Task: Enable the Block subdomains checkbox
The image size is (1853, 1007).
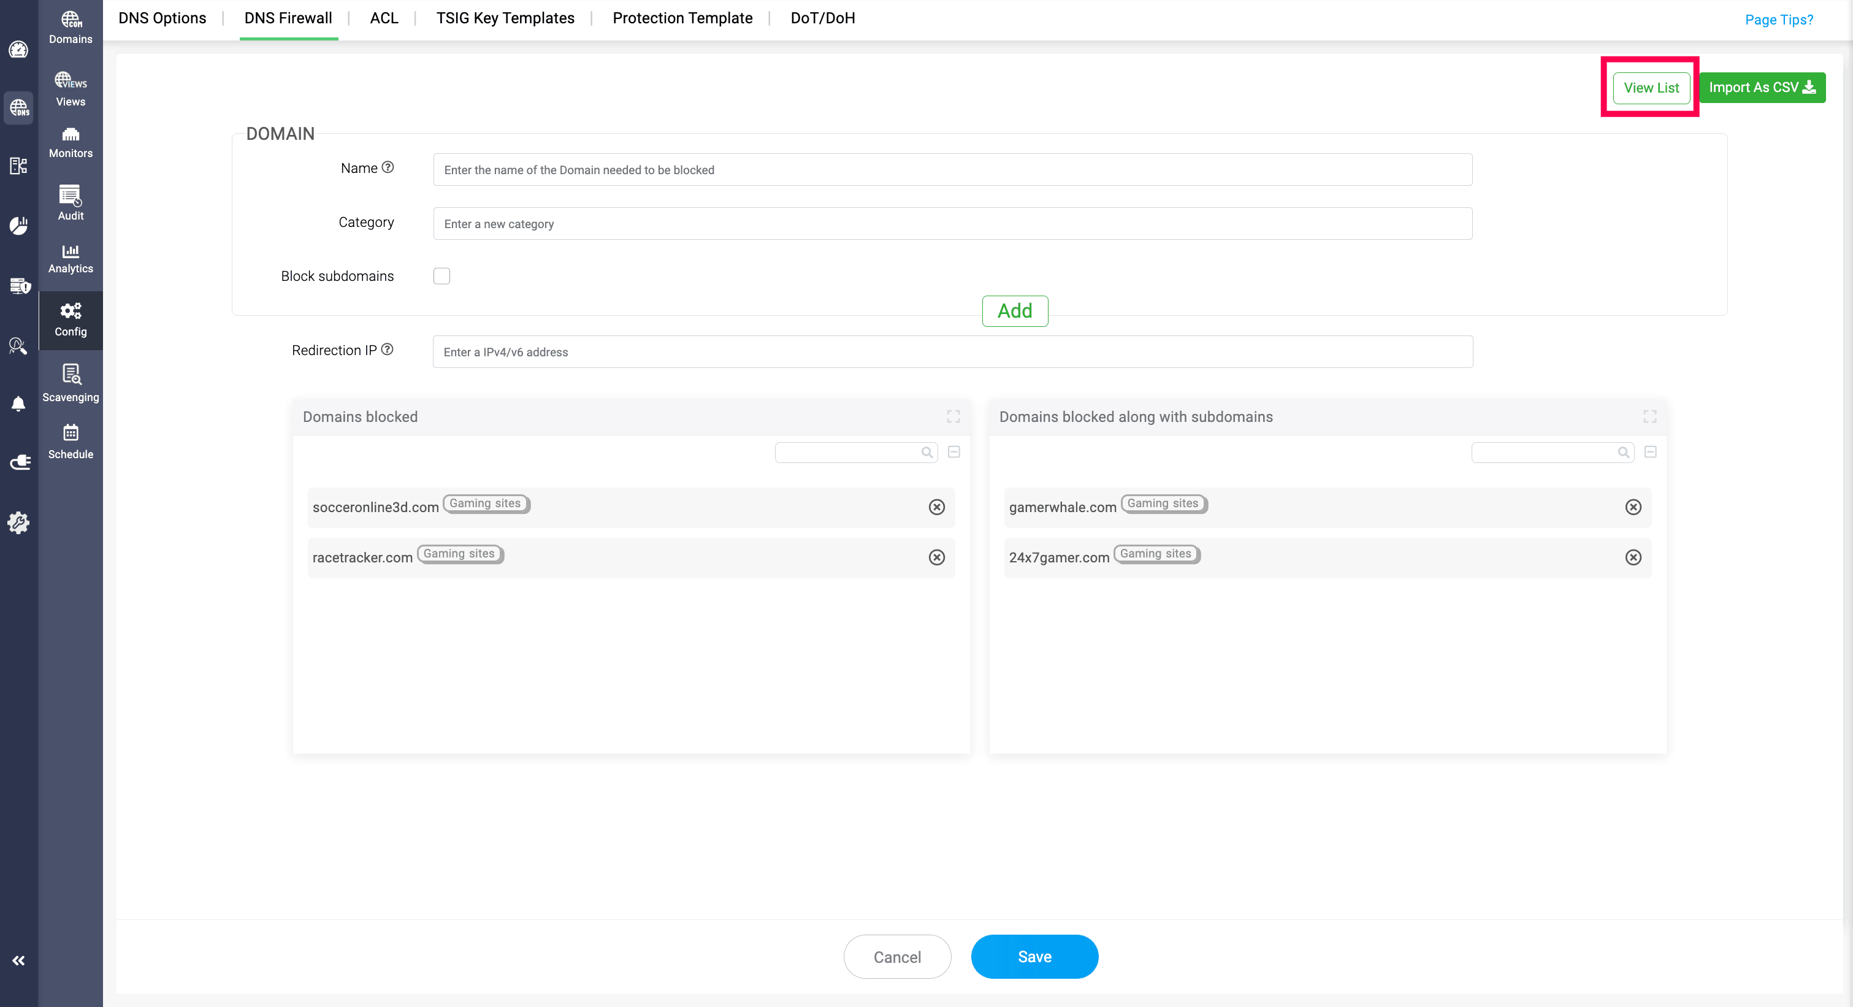Action: click(441, 276)
